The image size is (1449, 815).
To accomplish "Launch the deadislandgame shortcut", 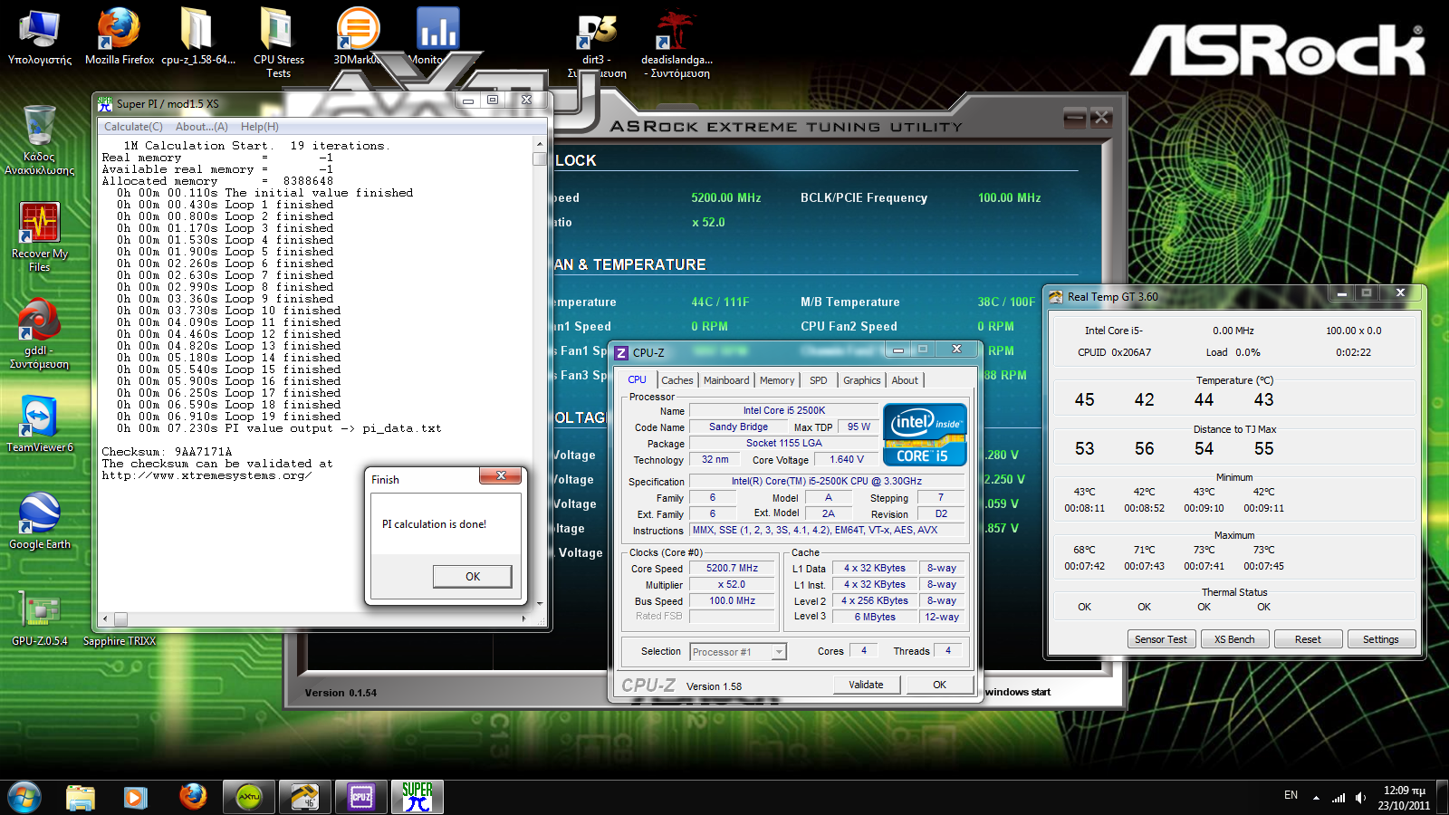I will [x=677, y=43].
